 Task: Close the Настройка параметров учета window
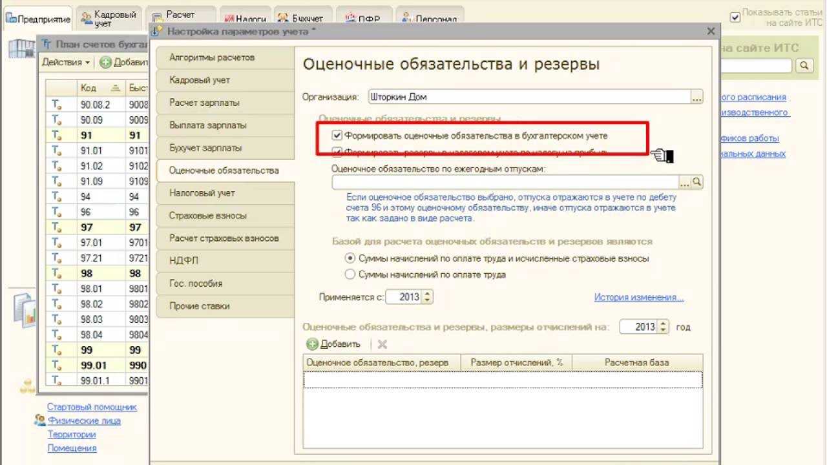point(711,31)
